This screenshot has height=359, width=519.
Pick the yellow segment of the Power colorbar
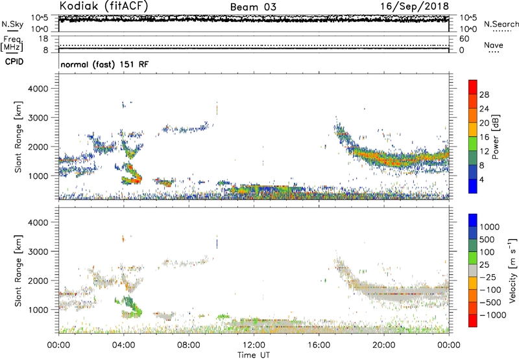coord(473,130)
